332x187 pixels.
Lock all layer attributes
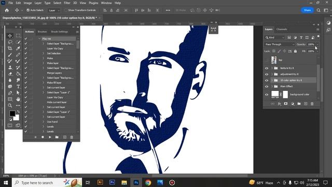click(295, 51)
